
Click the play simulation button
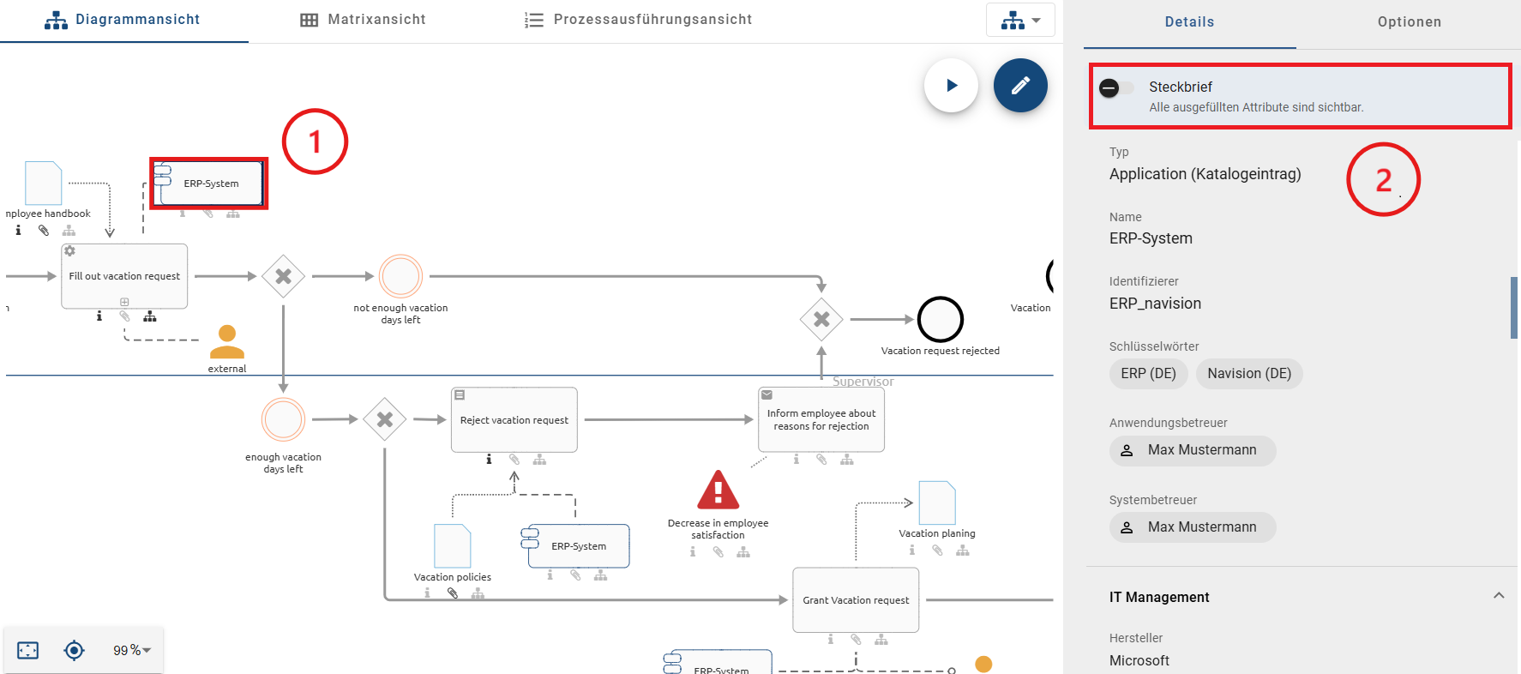[x=951, y=86]
